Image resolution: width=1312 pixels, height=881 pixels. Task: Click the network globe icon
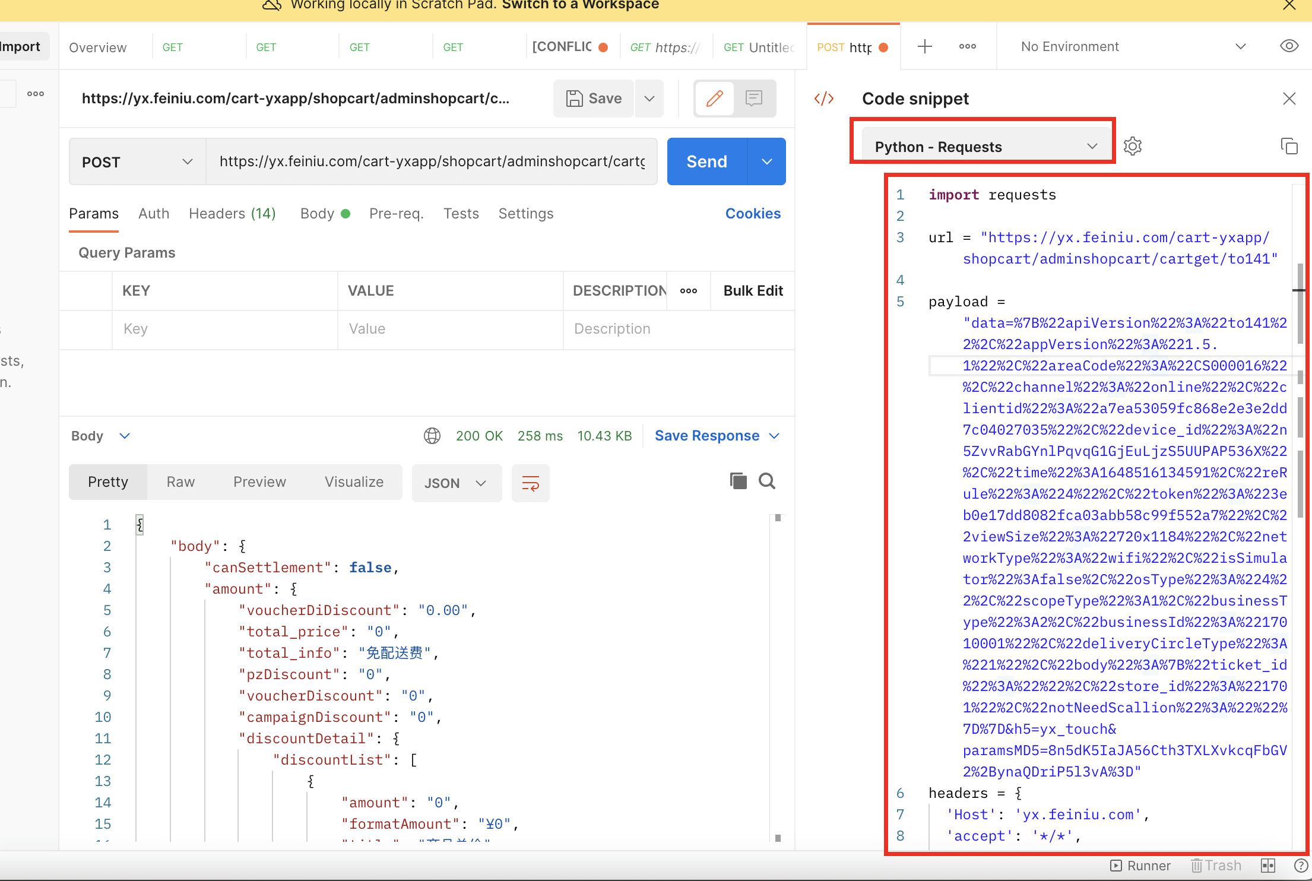[432, 436]
